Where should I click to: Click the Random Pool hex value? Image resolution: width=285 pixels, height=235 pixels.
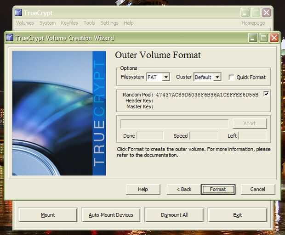click(x=207, y=95)
